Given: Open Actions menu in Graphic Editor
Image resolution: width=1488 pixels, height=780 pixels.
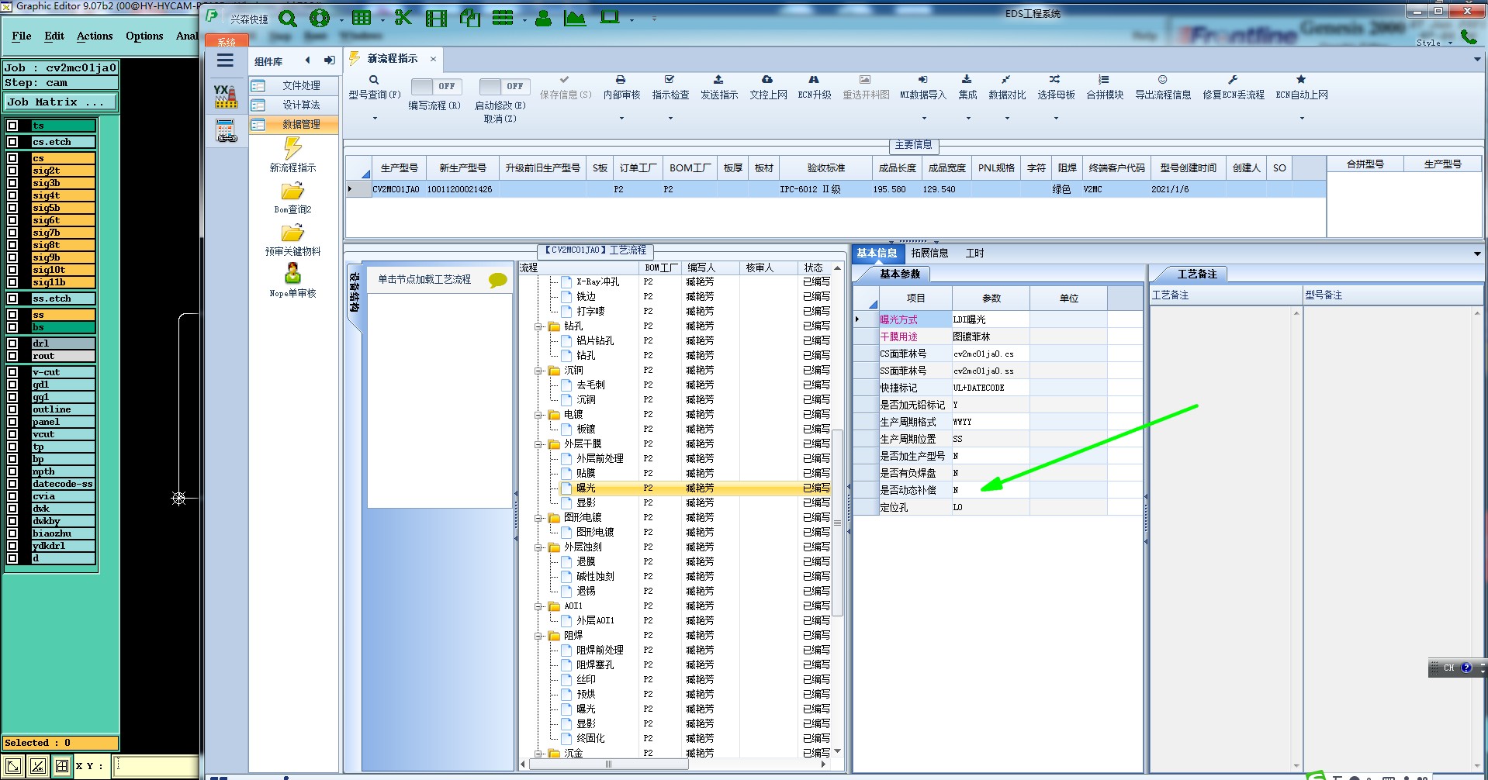Looking at the screenshot, I should point(95,36).
